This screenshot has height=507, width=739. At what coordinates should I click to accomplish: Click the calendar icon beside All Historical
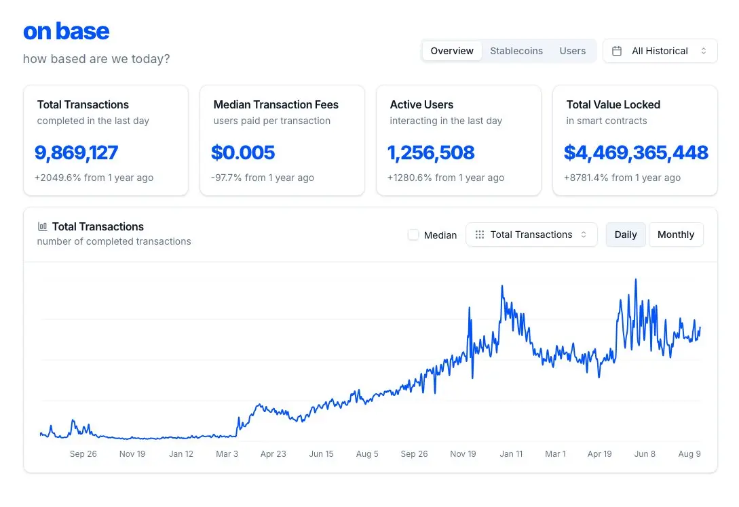click(616, 51)
